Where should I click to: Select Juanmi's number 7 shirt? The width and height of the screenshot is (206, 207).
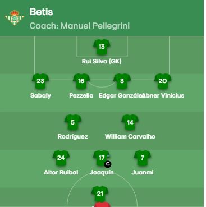pos(143,158)
